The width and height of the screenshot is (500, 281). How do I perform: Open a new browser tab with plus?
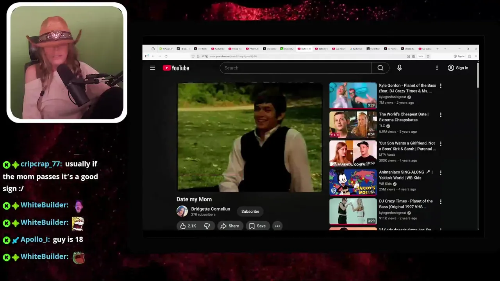tap(437, 49)
